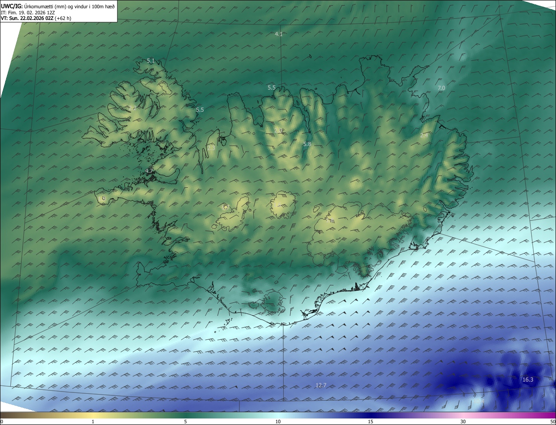This screenshot has height=425, width=556.
Task: Select the valid time line "VT: Sun. 22.02.2026 02Z"
Action: tap(27, 18)
